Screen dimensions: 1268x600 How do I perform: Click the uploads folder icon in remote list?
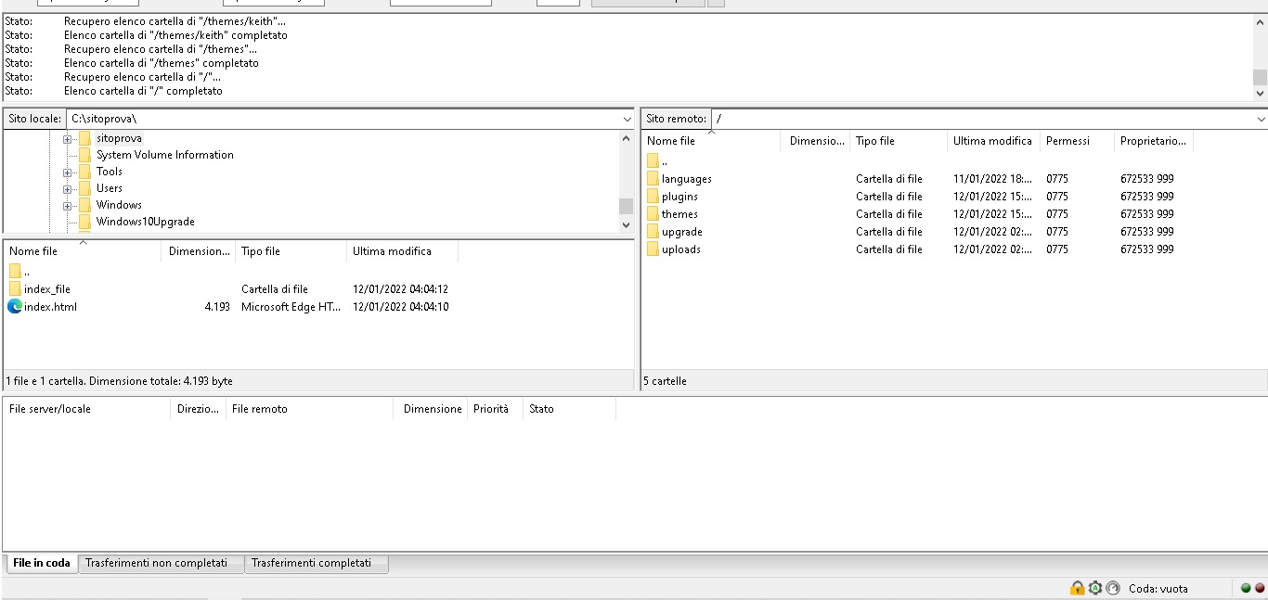click(653, 249)
